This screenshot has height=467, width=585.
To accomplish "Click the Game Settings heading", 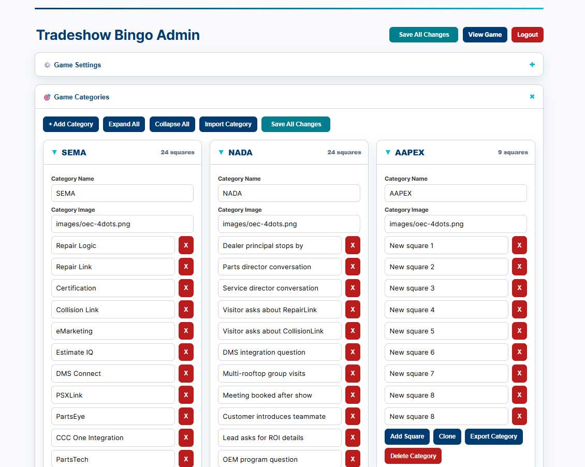I will tap(77, 65).
